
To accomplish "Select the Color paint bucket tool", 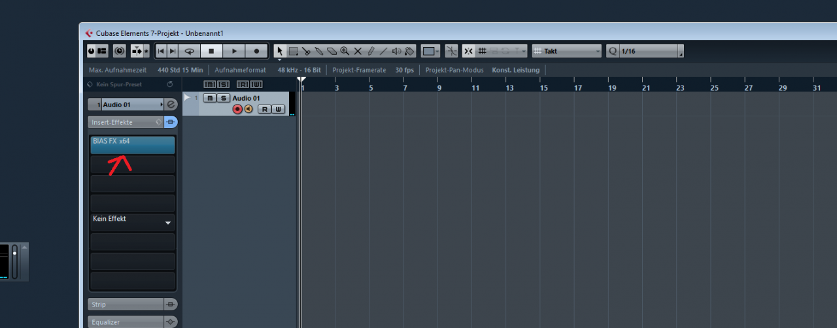I will point(410,51).
